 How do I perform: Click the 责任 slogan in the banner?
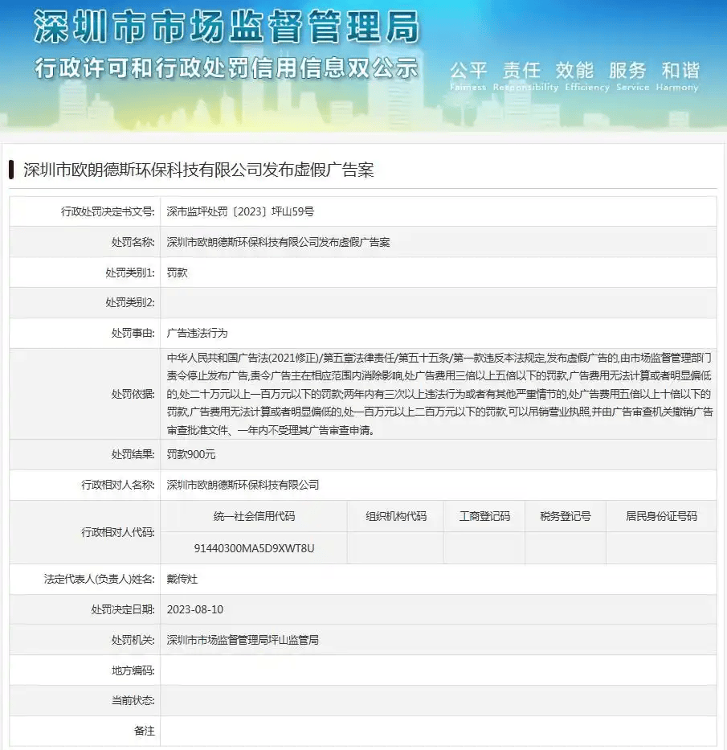(523, 70)
